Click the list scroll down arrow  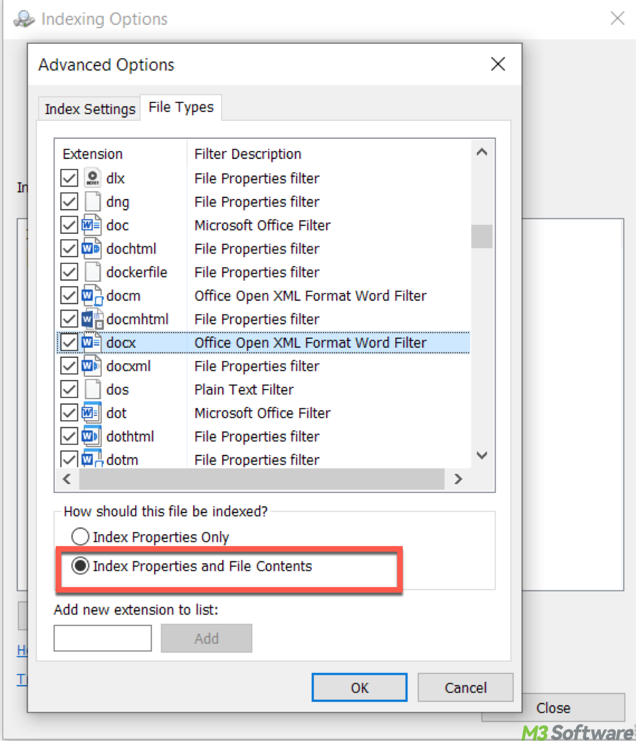tap(482, 455)
